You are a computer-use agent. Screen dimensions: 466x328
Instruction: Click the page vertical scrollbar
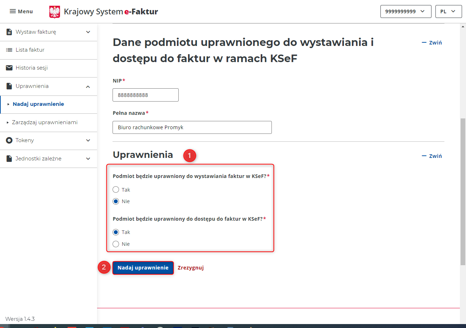[463, 192]
